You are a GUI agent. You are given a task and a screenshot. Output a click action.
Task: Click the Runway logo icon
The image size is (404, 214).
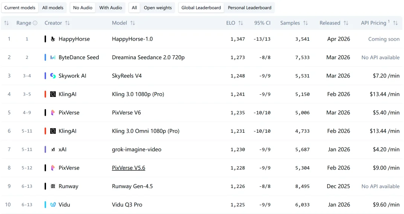click(53, 186)
